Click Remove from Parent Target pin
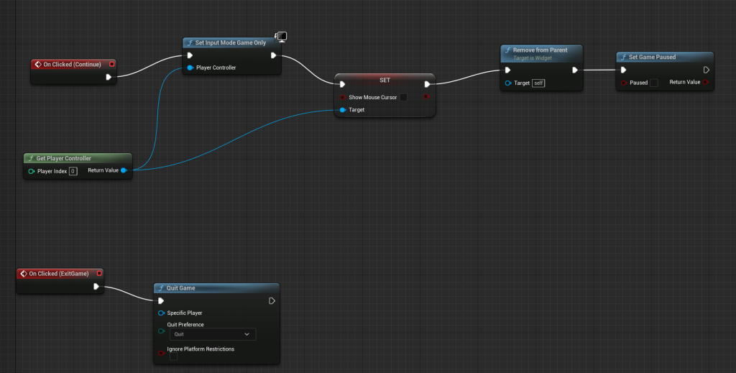 [x=508, y=83]
